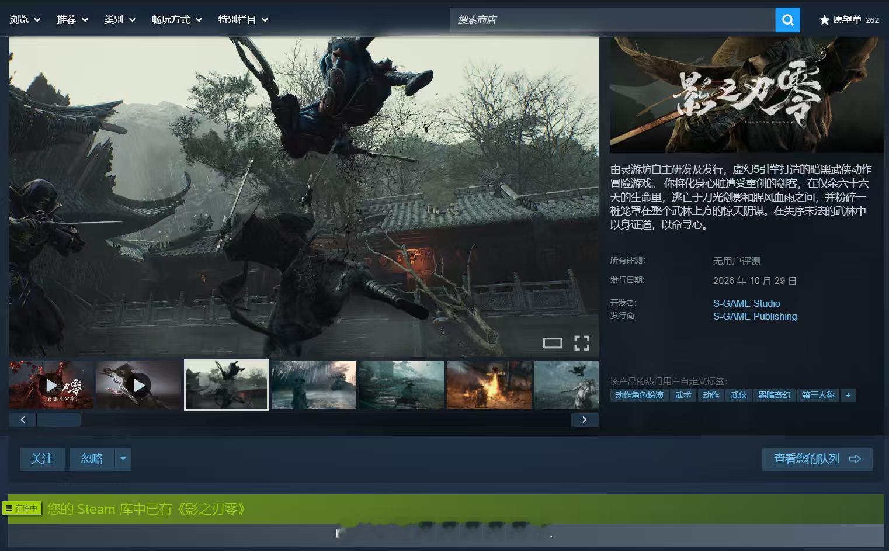Click the release date 2026 年 10 月 29 日
The height and width of the screenshot is (551, 889).
(x=755, y=281)
